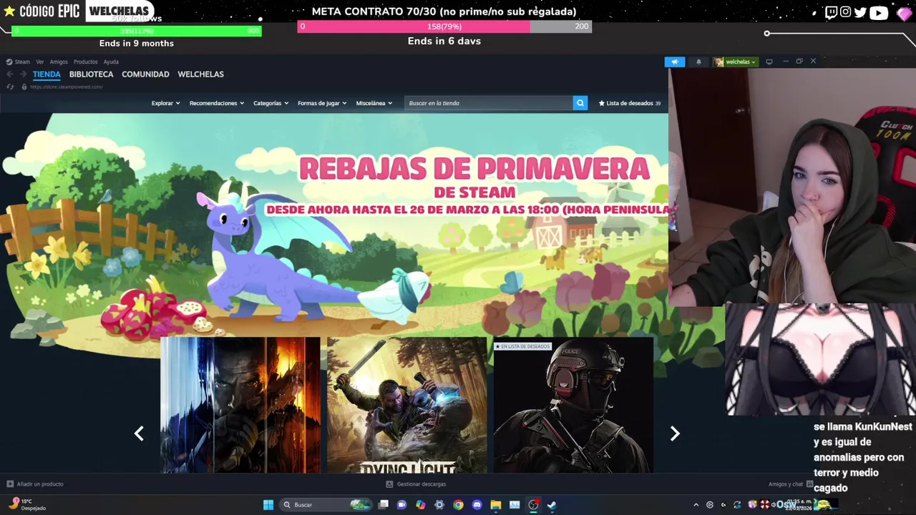Click the OBS Studio taskbar icon

tap(533, 505)
